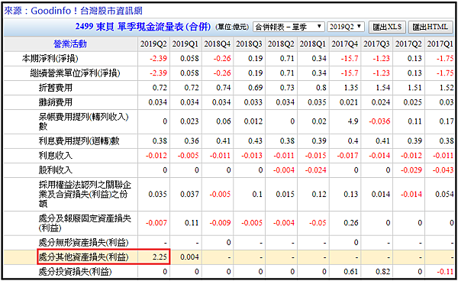Click the 0.43 value in 利息費用 row
Screen dimensions: 458x281
(255, 140)
